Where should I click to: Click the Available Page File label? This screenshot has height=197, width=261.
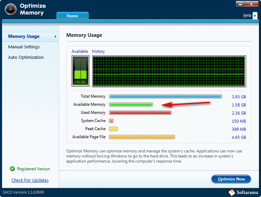pos(89,137)
